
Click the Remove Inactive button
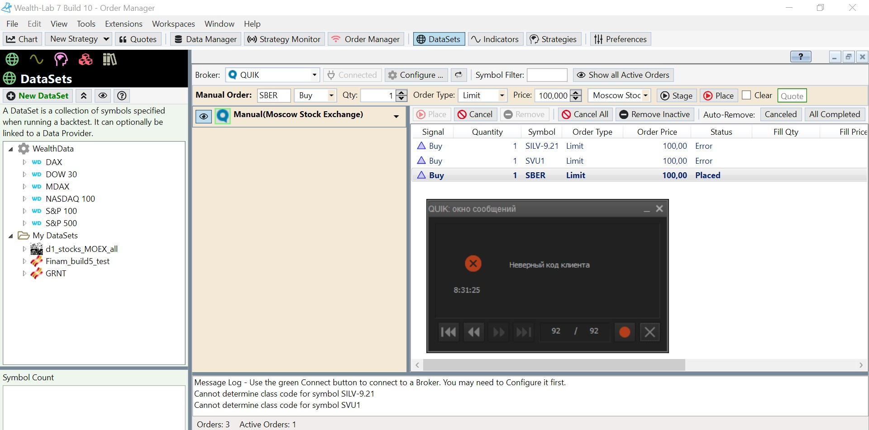pos(654,114)
